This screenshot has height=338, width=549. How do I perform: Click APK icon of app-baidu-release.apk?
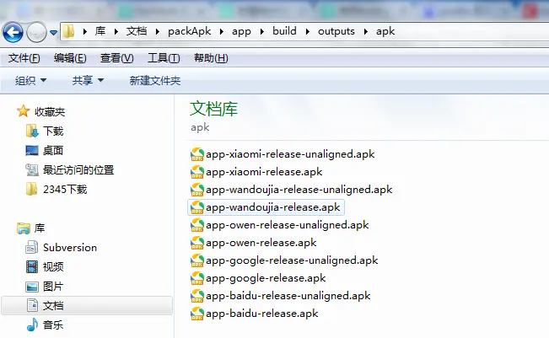point(197,314)
